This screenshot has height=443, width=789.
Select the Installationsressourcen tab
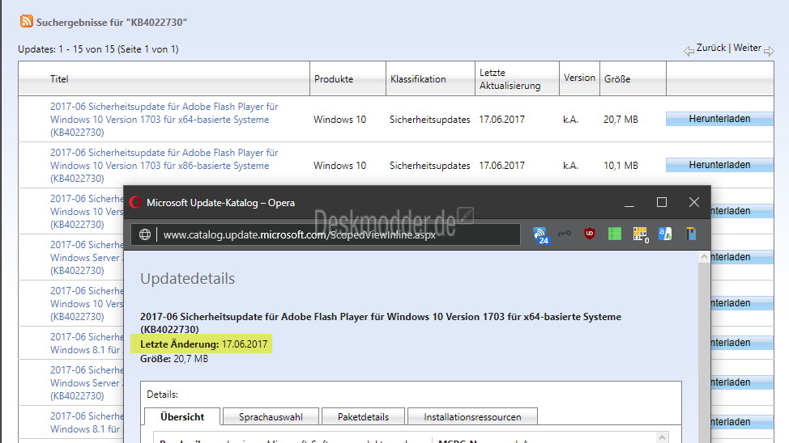tap(472, 417)
